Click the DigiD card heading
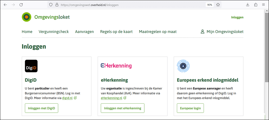This screenshot has height=120, width=269. [31, 80]
